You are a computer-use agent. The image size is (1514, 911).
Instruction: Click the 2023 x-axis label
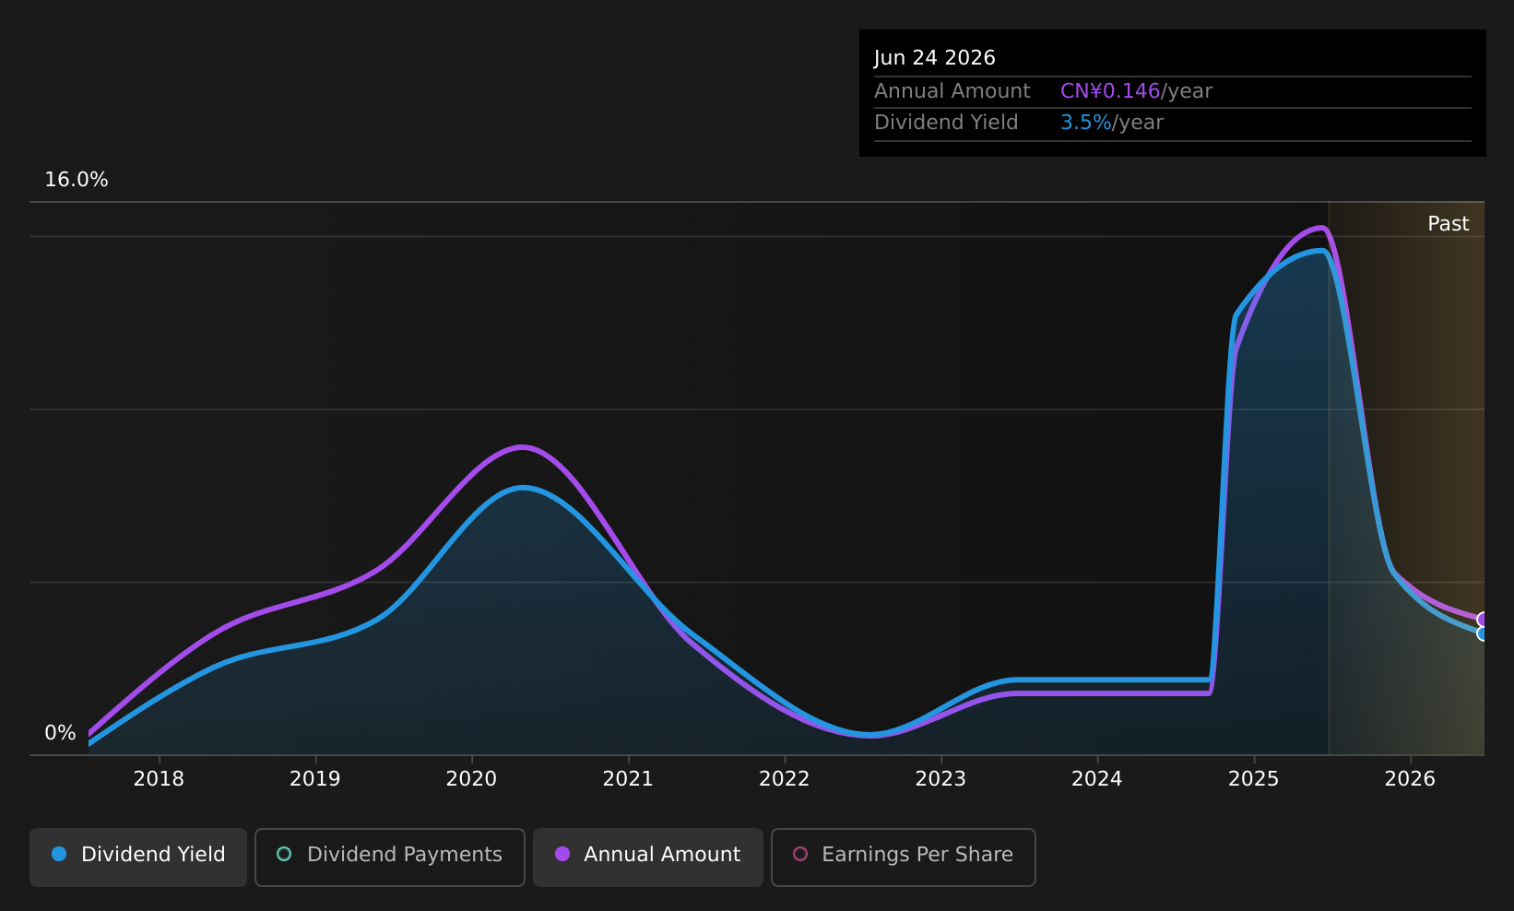[940, 779]
